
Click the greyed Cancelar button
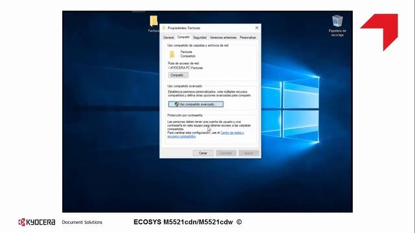click(x=226, y=153)
